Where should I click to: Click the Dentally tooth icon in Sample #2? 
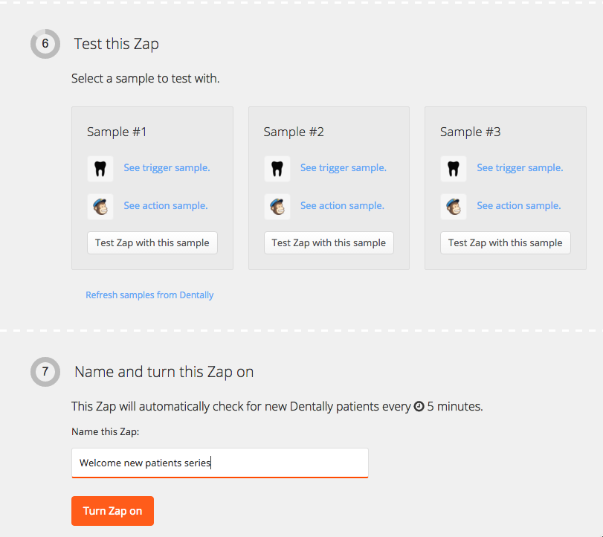coord(277,168)
